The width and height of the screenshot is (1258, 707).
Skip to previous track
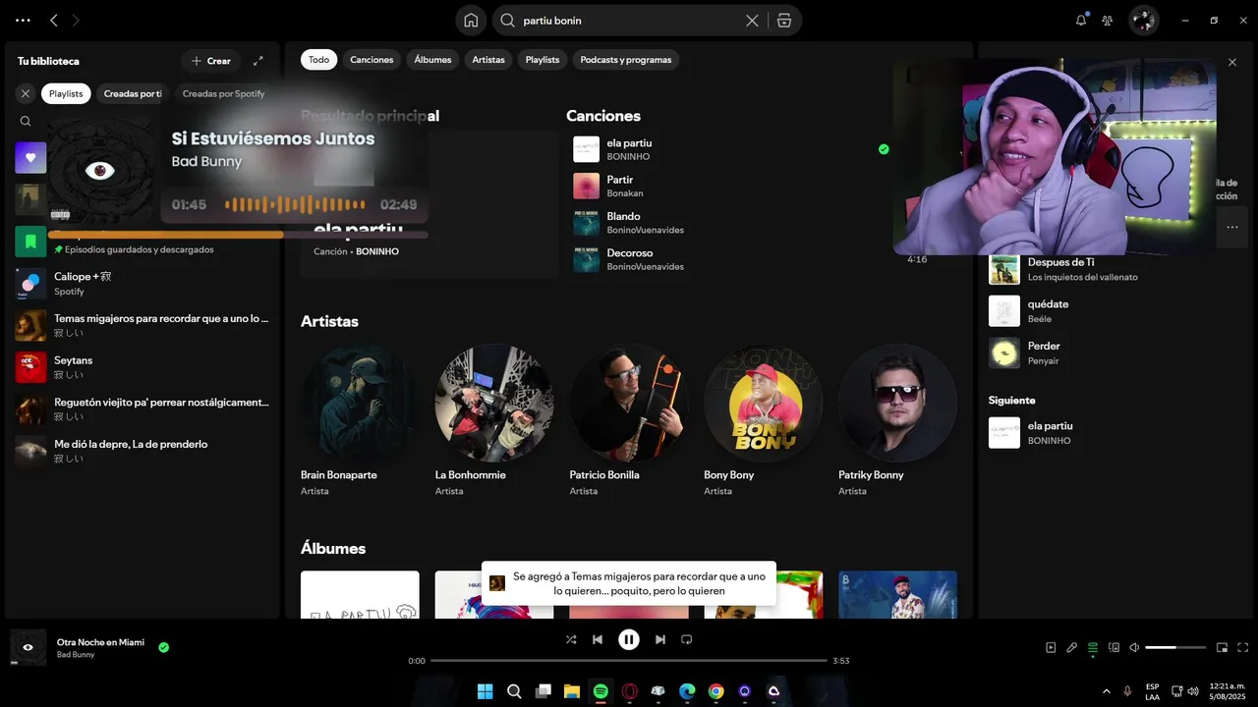[x=598, y=639]
